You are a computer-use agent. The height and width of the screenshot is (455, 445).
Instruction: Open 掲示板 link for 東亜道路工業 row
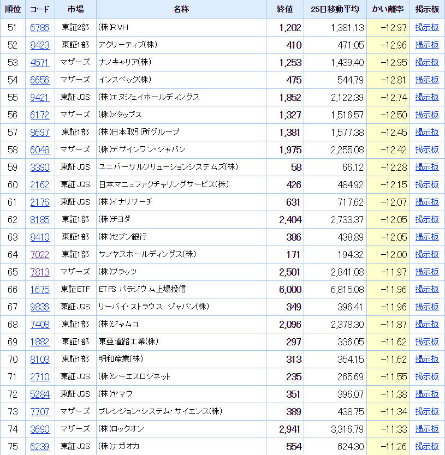427,342
